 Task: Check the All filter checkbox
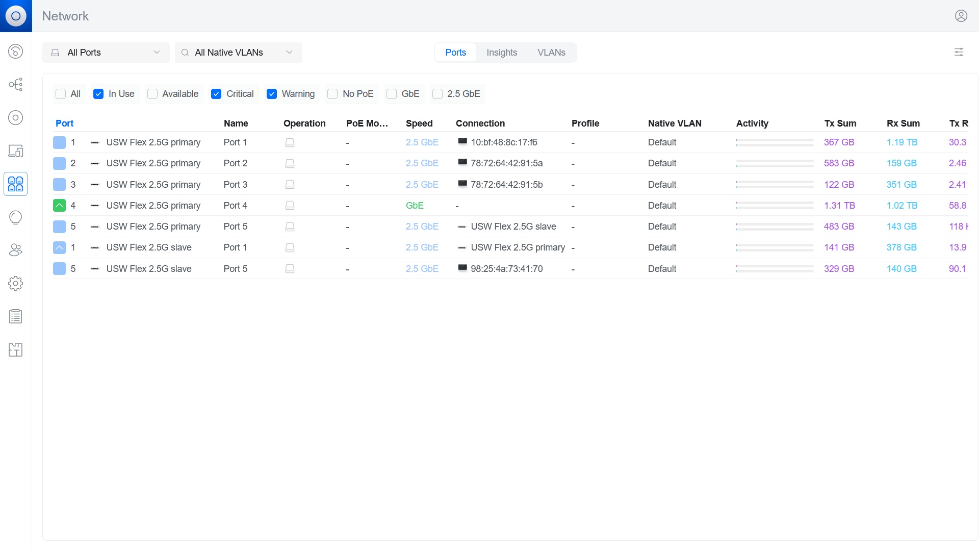61,94
